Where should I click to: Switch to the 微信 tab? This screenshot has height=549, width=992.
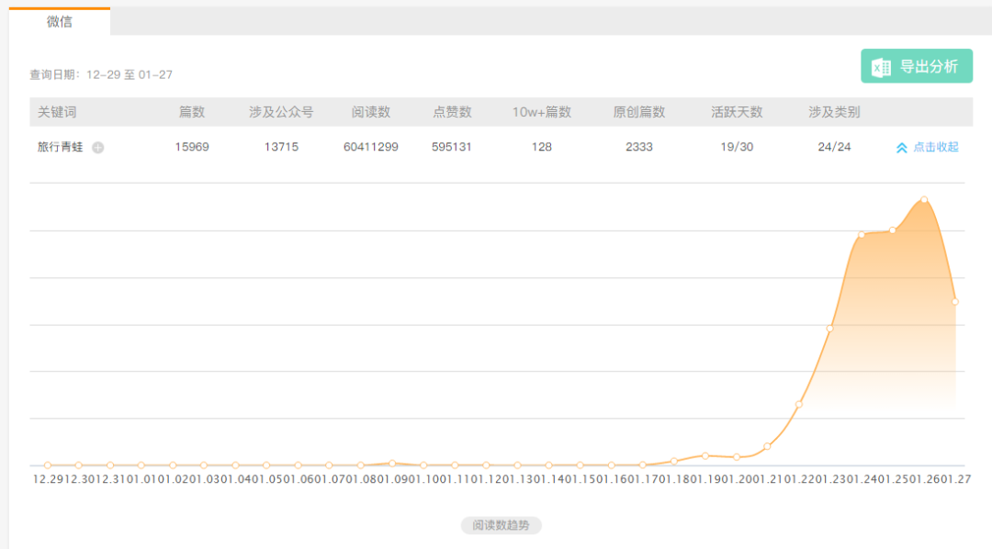60,21
